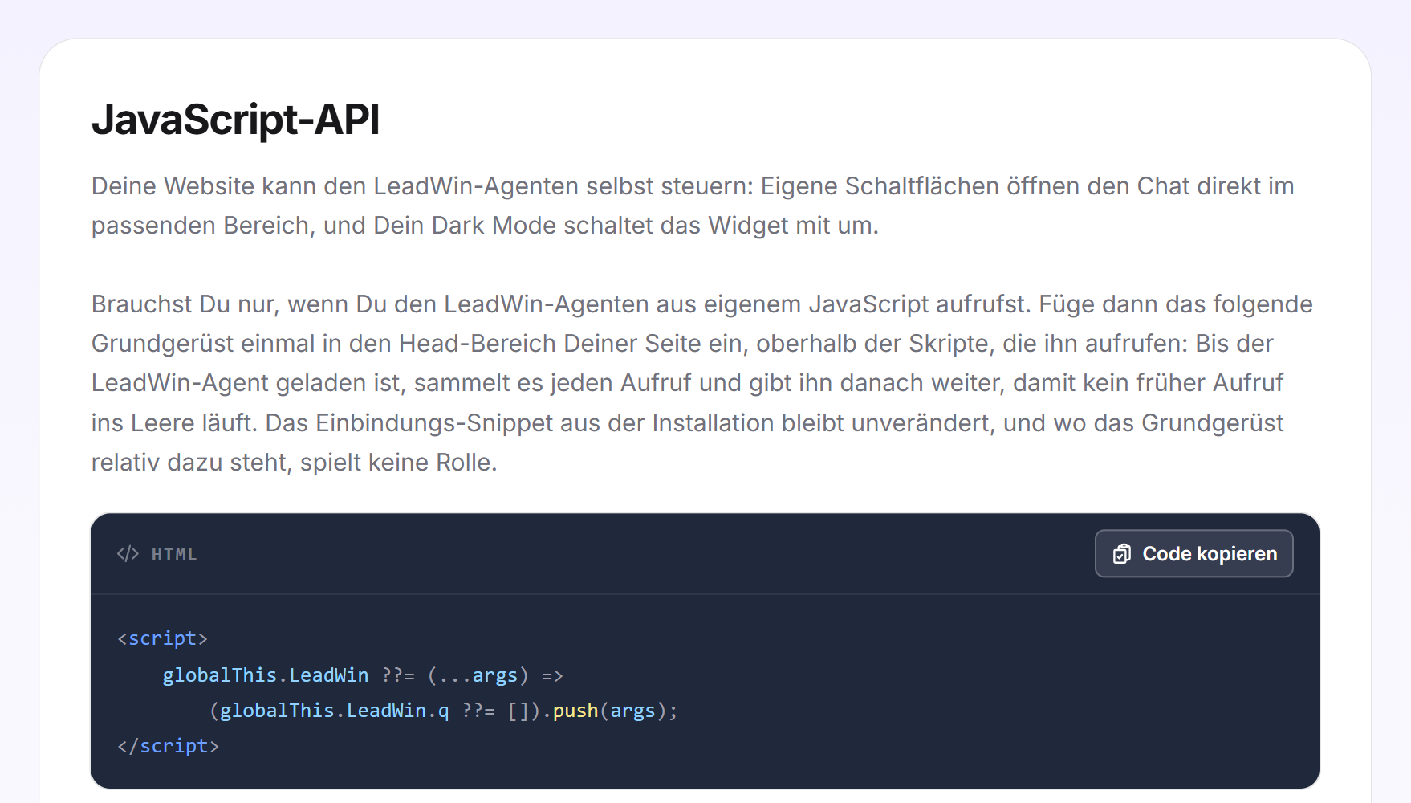The width and height of the screenshot is (1411, 803).
Task: Click the paragraph starting 'Brauchst Du nur'
Action: point(702,383)
